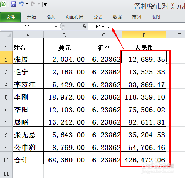Screen dimensions: 185x178
Task: Select the 合计 cell
Action: 28,158
